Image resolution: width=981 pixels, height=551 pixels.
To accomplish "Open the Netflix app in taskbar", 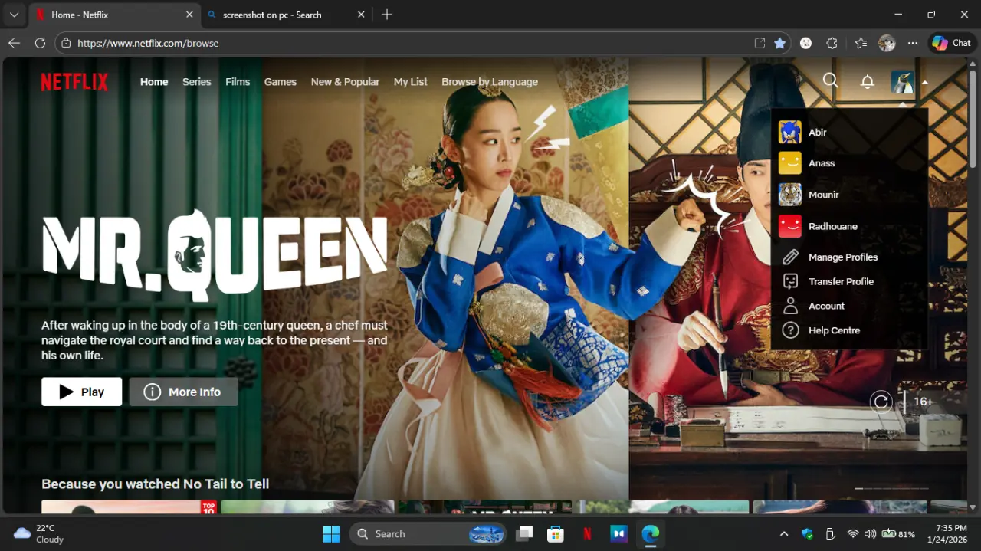I will click(x=587, y=534).
